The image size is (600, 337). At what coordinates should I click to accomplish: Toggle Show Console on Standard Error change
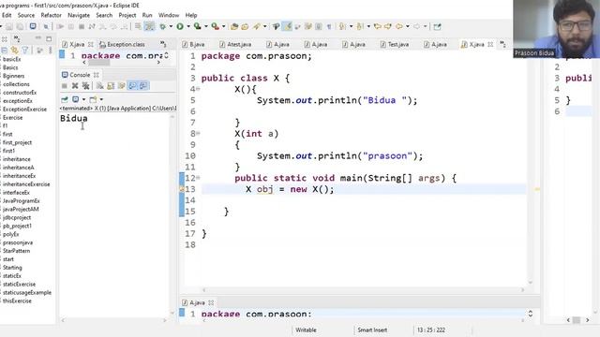tap(143, 86)
